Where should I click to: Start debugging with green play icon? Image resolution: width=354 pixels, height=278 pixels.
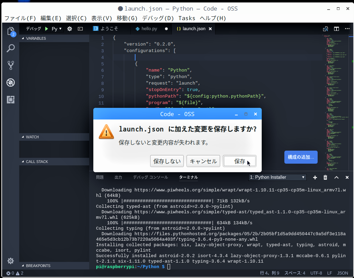47,29
